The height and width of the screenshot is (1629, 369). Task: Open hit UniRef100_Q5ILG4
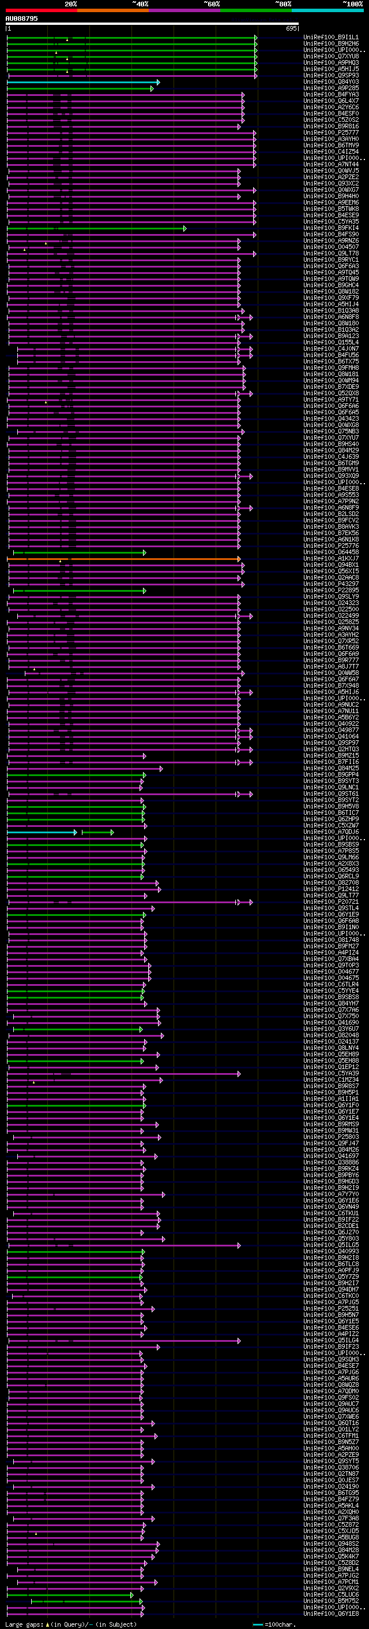coord(331,1341)
